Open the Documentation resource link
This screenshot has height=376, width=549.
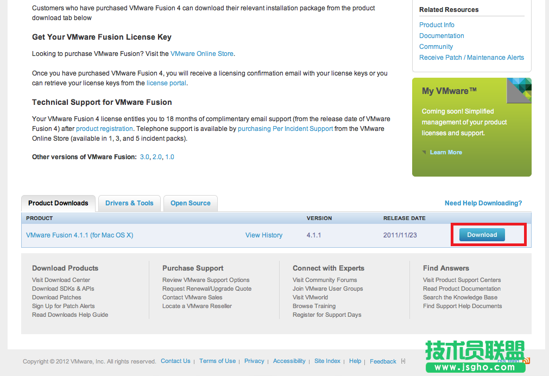pos(441,35)
